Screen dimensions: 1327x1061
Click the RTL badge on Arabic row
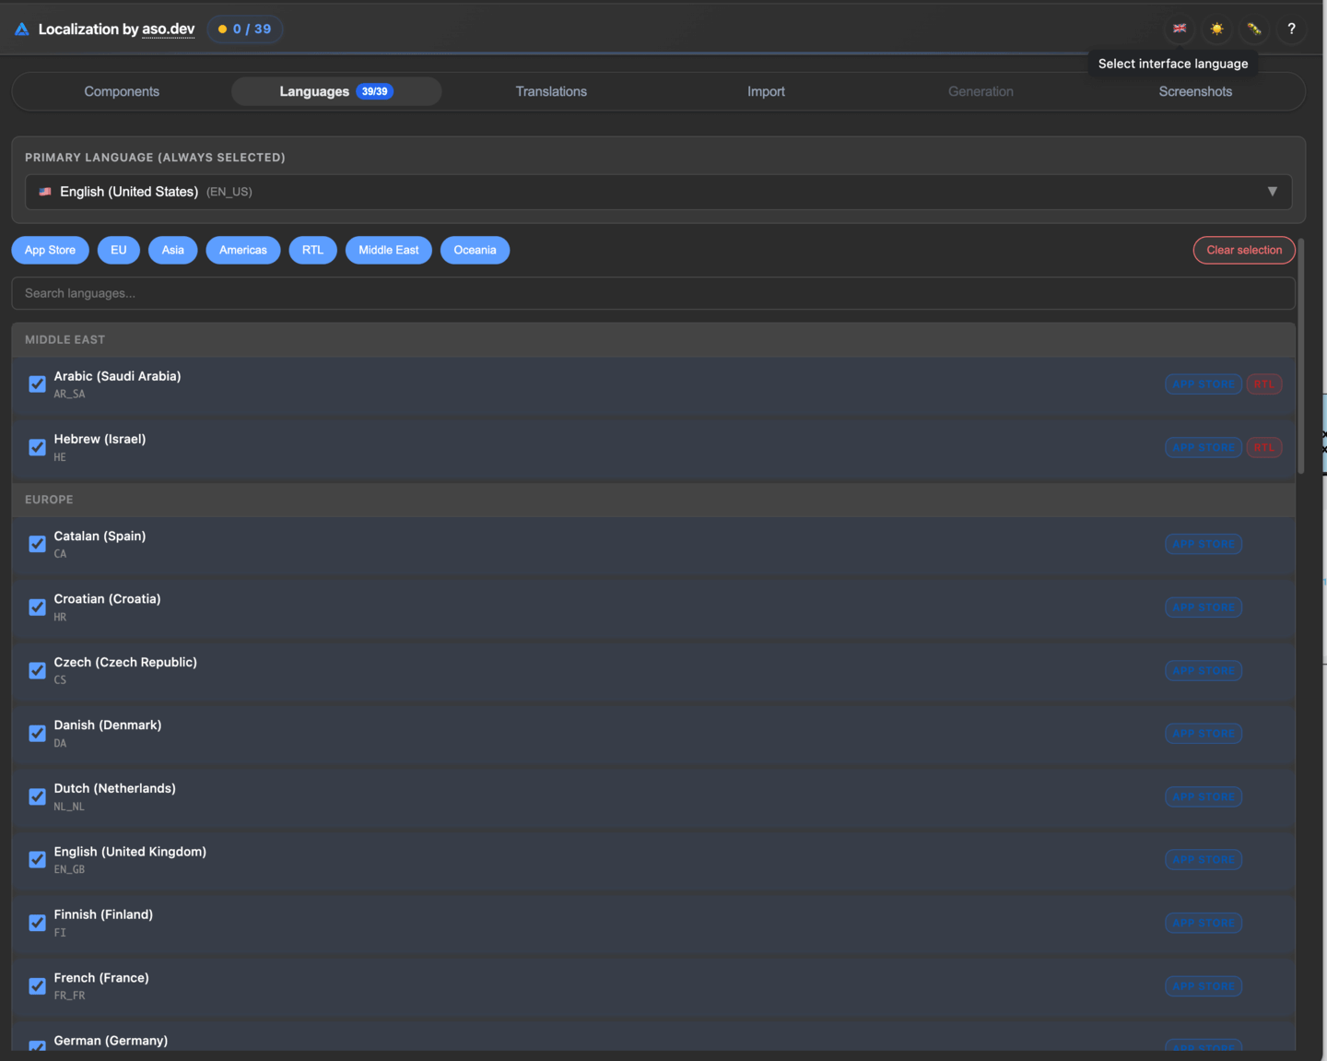[1263, 384]
